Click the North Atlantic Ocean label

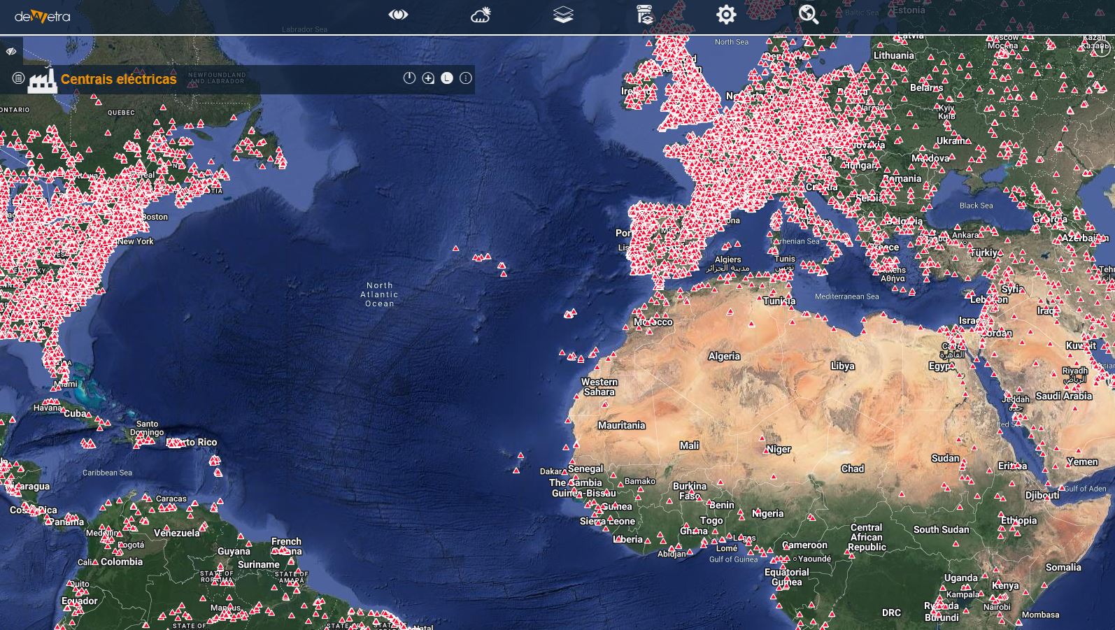tap(379, 294)
